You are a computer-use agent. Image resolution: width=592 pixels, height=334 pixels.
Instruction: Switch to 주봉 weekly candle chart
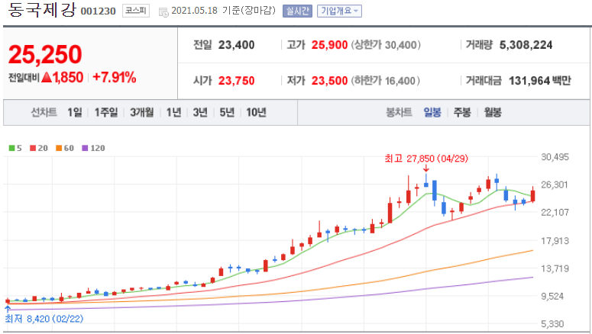[x=462, y=112]
